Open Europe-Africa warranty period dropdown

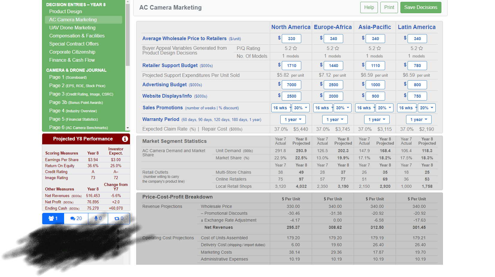[335, 119]
